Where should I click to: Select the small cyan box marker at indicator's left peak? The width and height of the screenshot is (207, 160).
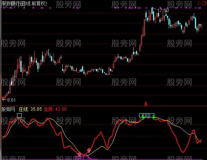[19, 116]
